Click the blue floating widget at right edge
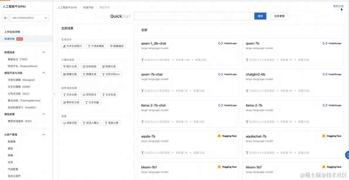 (347, 155)
